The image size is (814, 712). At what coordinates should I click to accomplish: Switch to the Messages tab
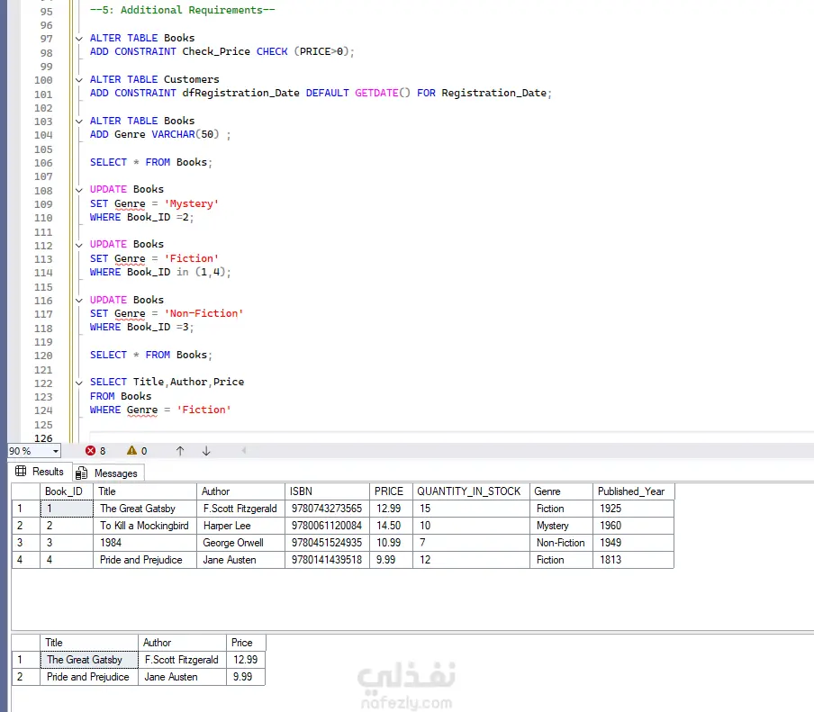108,473
